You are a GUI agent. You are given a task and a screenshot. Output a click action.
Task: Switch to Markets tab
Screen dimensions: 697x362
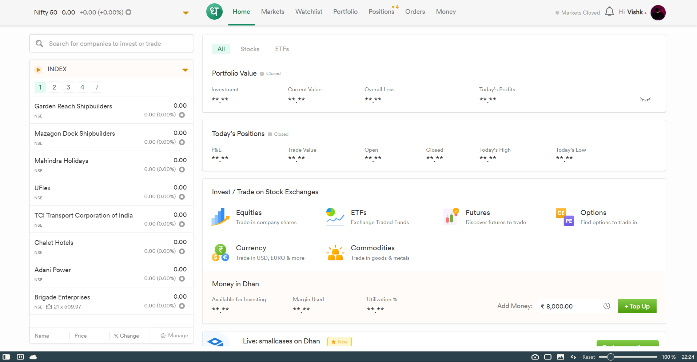pos(273,12)
